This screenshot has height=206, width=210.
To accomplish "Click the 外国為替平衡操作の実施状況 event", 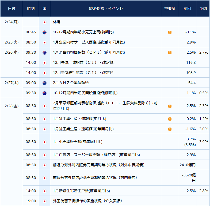I will 87,201.
